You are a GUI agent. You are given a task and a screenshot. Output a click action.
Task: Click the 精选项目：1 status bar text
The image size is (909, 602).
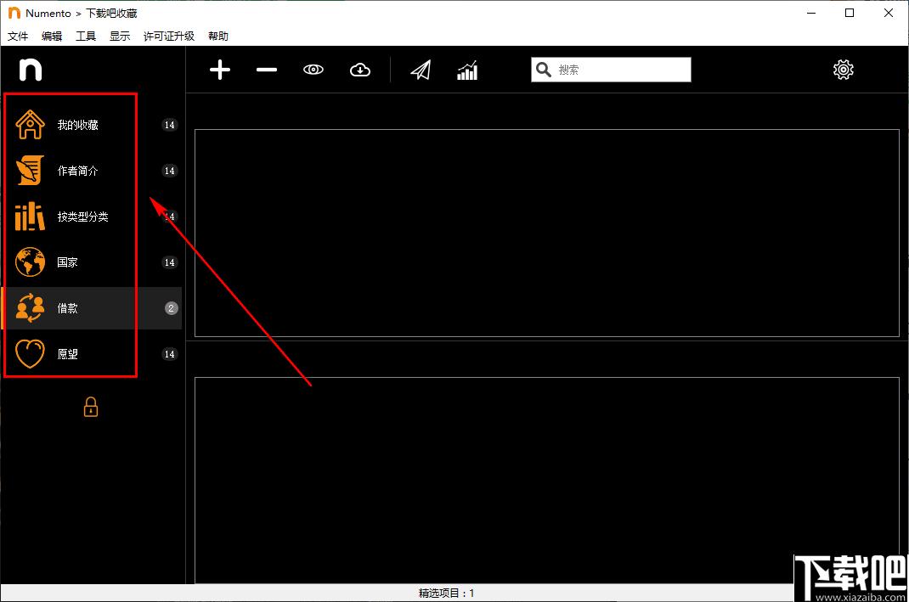point(446,593)
